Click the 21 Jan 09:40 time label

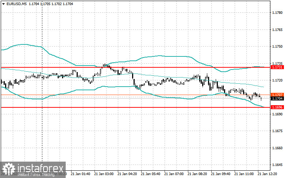click(x=221, y=174)
